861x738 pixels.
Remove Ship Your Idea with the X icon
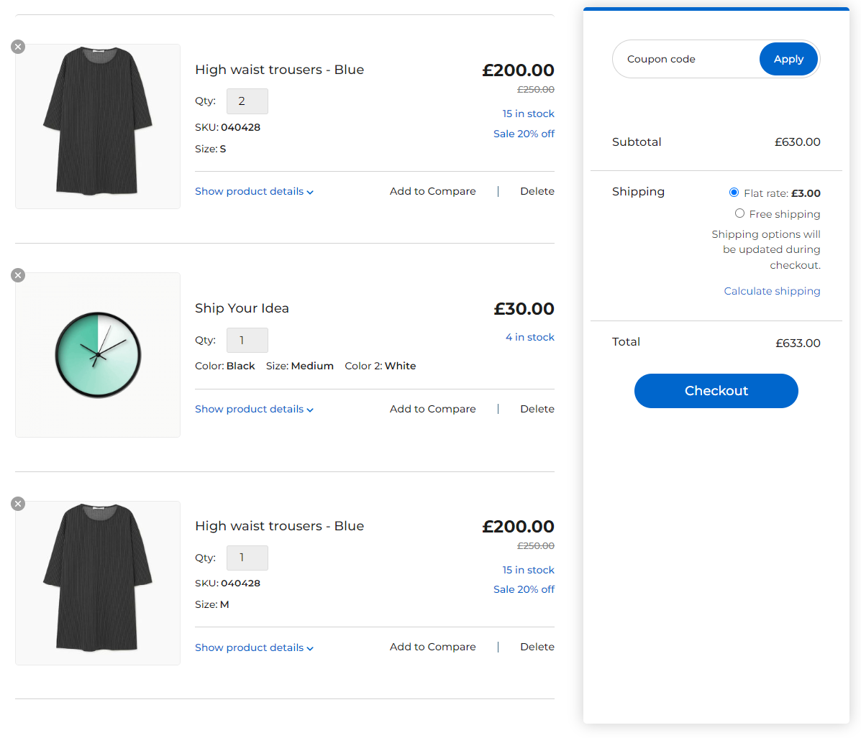click(18, 275)
